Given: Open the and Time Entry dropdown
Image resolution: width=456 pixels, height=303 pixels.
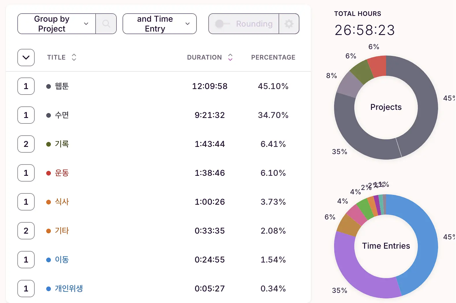Looking at the screenshot, I should pyautogui.click(x=160, y=24).
